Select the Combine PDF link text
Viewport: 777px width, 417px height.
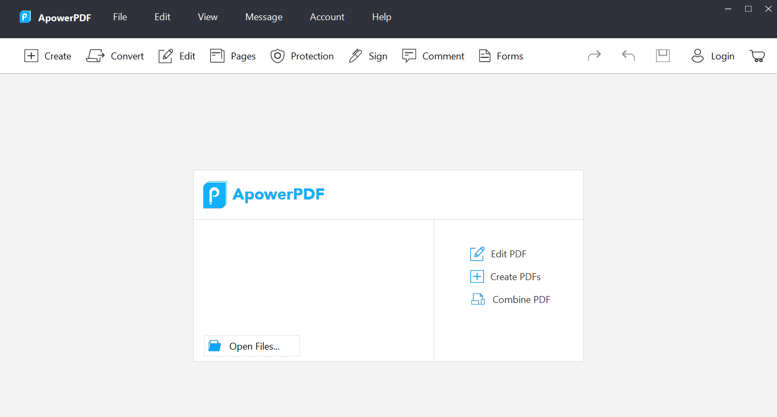click(521, 300)
